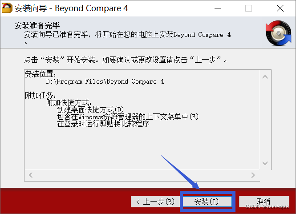The image size is (296, 214).
Task: Click the Windows资源管理器 context menu line
Action: click(x=128, y=117)
